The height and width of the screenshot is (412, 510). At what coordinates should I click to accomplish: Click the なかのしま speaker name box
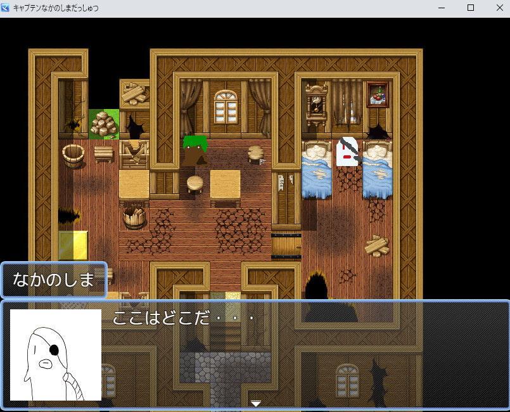click(53, 280)
